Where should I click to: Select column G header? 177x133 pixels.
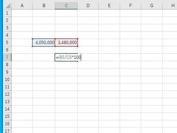[x=152, y=5]
